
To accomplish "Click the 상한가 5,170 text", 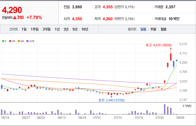I will pyautogui.click(x=124, y=7).
